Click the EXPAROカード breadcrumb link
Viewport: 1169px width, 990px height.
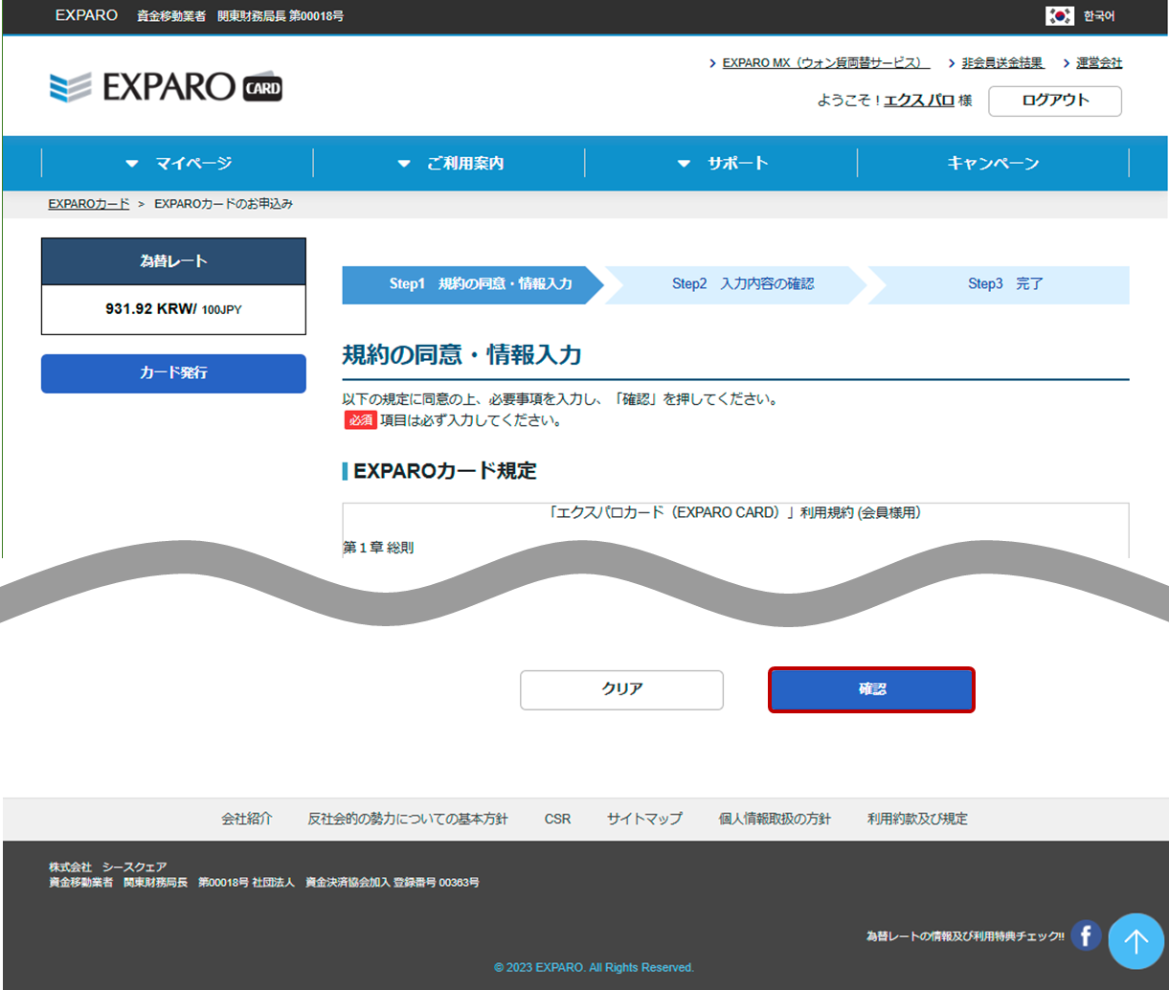point(89,204)
